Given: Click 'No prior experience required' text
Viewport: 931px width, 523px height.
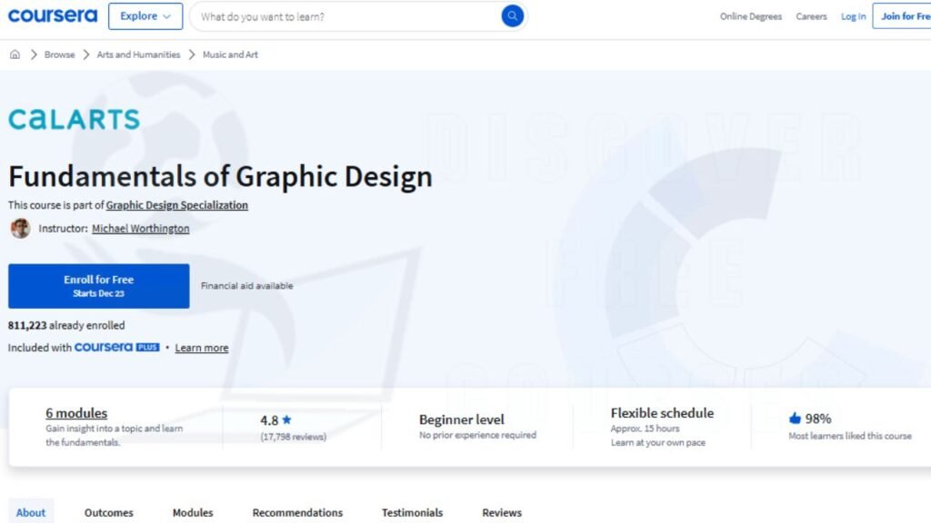Looking at the screenshot, I should (477, 435).
